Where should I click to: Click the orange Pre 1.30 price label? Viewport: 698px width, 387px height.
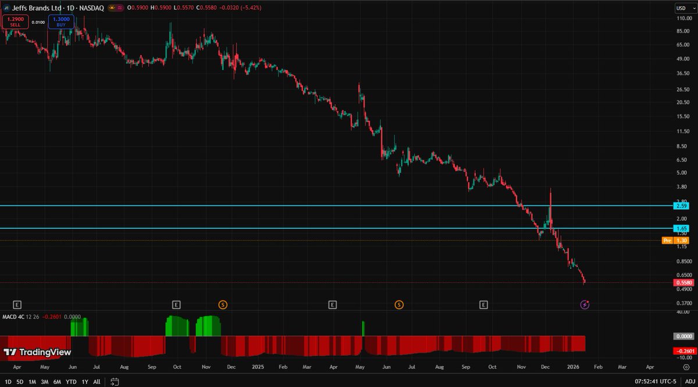[676, 241]
